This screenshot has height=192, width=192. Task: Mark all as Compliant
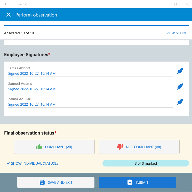[54, 147]
